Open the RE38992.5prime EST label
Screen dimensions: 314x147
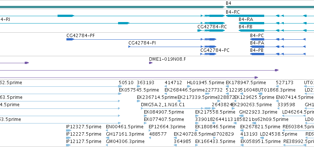pos(299,141)
